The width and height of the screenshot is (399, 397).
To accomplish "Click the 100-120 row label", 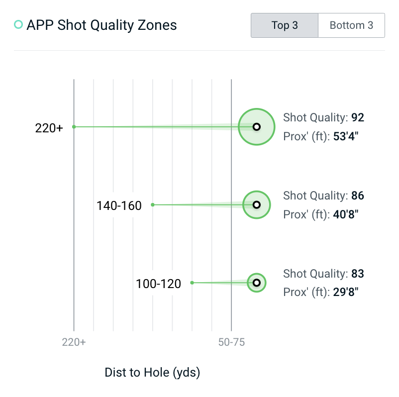I will click(158, 284).
